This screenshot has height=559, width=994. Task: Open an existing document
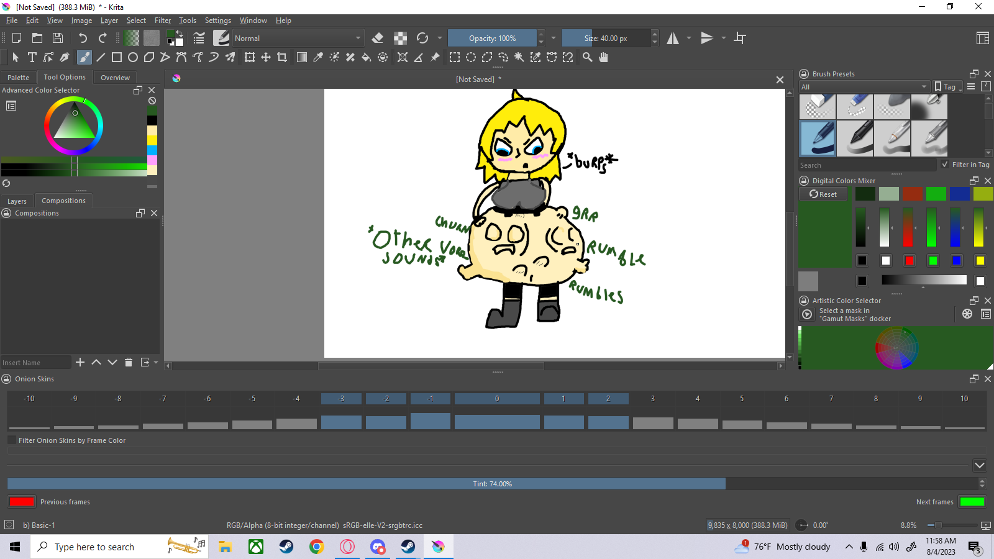[37, 38]
